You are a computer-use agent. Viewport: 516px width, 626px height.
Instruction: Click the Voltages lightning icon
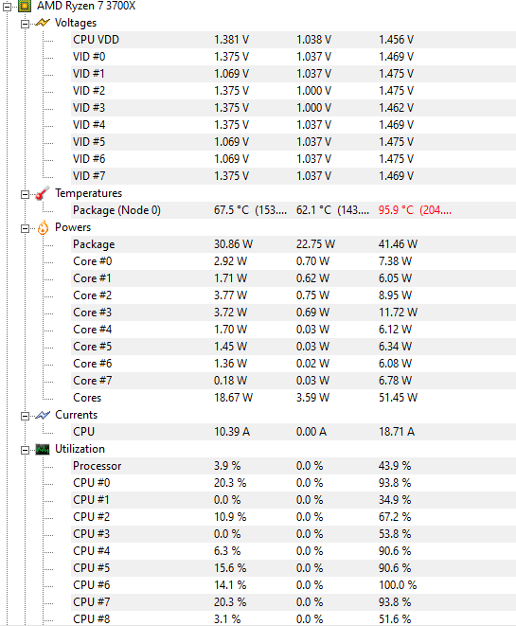click(x=43, y=23)
